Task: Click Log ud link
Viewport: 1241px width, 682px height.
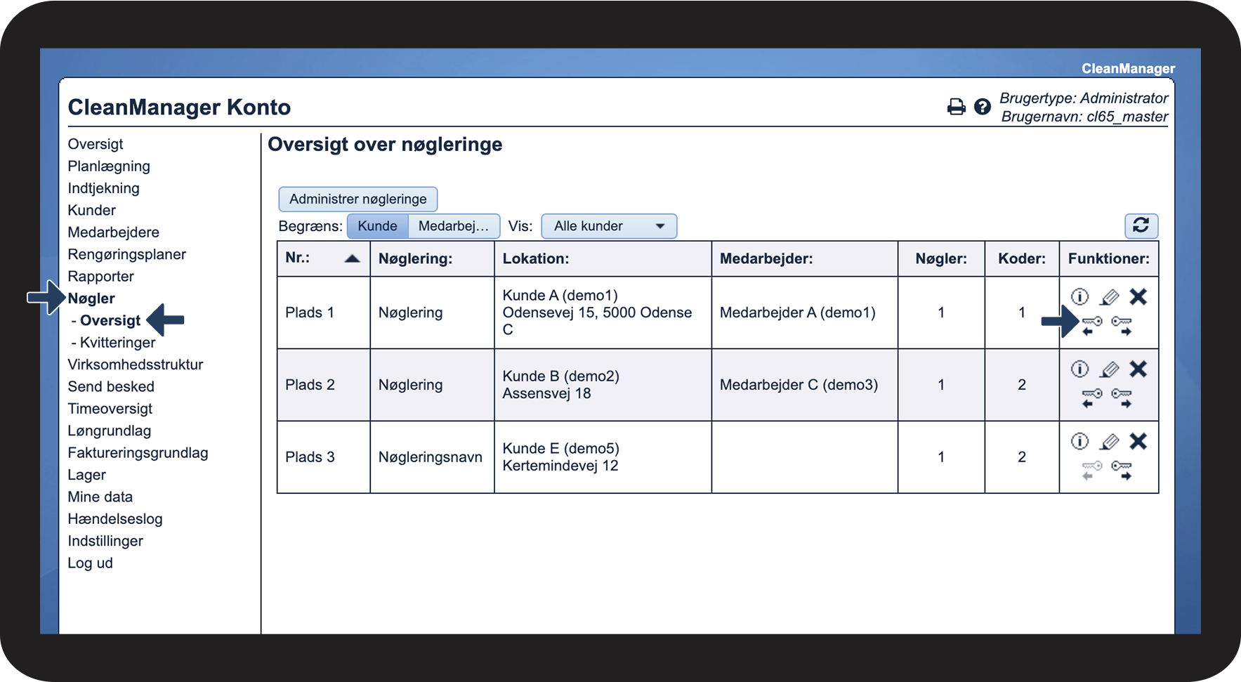Action: [90, 563]
